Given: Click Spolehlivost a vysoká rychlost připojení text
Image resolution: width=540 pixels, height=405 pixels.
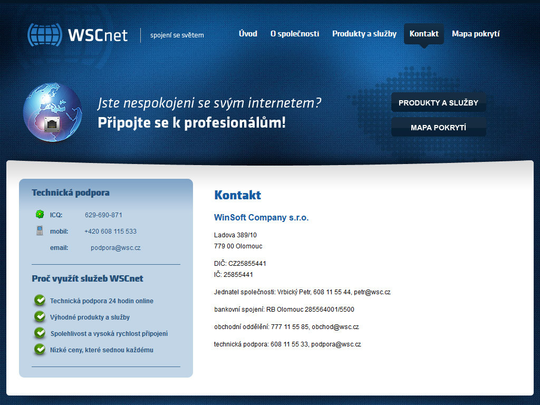Looking at the screenshot, I should pyautogui.click(x=109, y=334).
